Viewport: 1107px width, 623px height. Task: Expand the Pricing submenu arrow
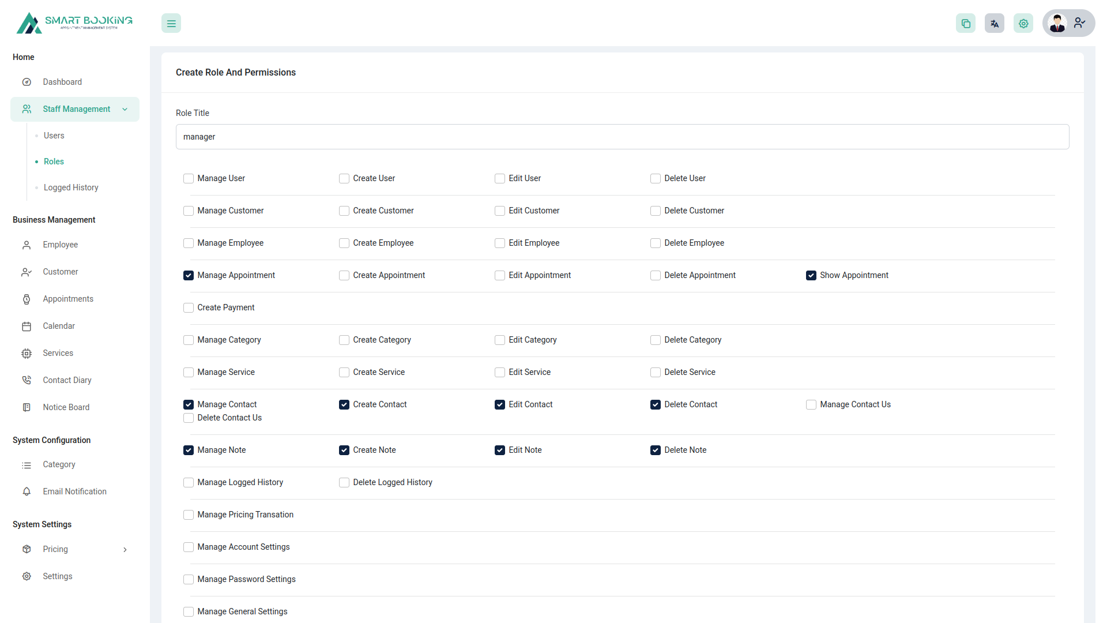coord(125,549)
